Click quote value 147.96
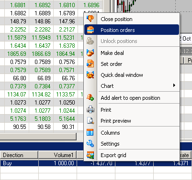 tap(67, 21)
